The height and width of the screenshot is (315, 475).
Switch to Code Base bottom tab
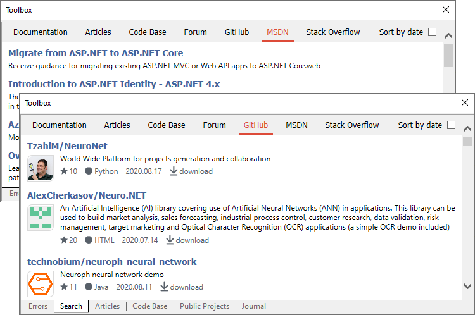(x=150, y=306)
